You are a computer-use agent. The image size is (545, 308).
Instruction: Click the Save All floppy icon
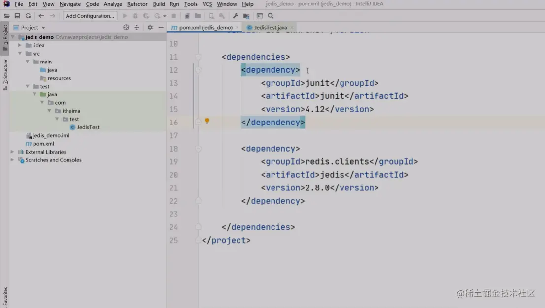click(x=17, y=16)
